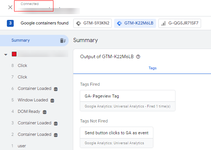This screenshot has height=150, width=211.
Task: Open the Summary item in sidebar
Action: 34,40
